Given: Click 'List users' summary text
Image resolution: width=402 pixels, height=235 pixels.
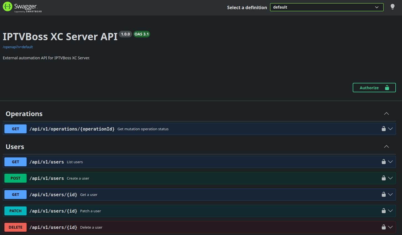Looking at the screenshot, I should tap(75, 162).
